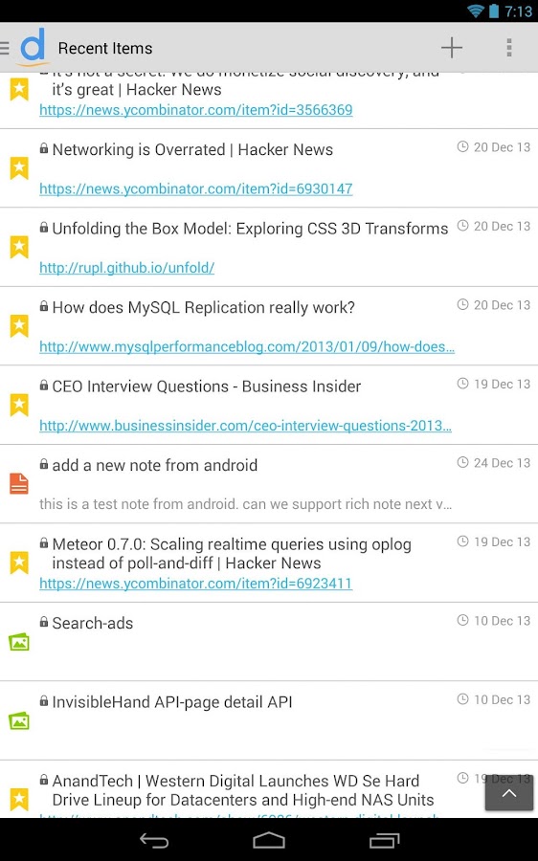538x861 pixels.
Task: Open the rupl.github.io/unfold link
Action: [127, 268]
